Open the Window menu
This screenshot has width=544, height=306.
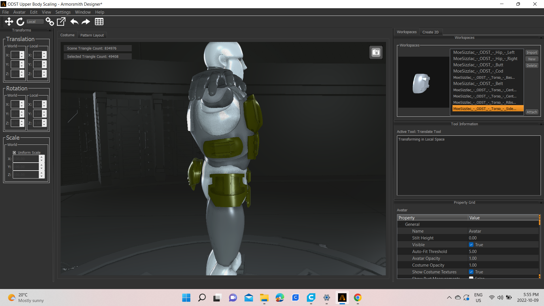(x=83, y=12)
